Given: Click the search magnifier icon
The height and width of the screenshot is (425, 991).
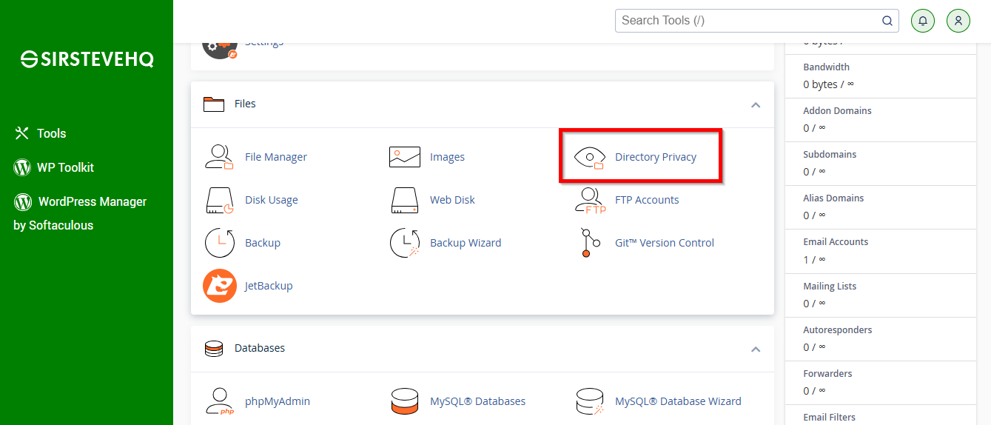Looking at the screenshot, I should coord(887,21).
